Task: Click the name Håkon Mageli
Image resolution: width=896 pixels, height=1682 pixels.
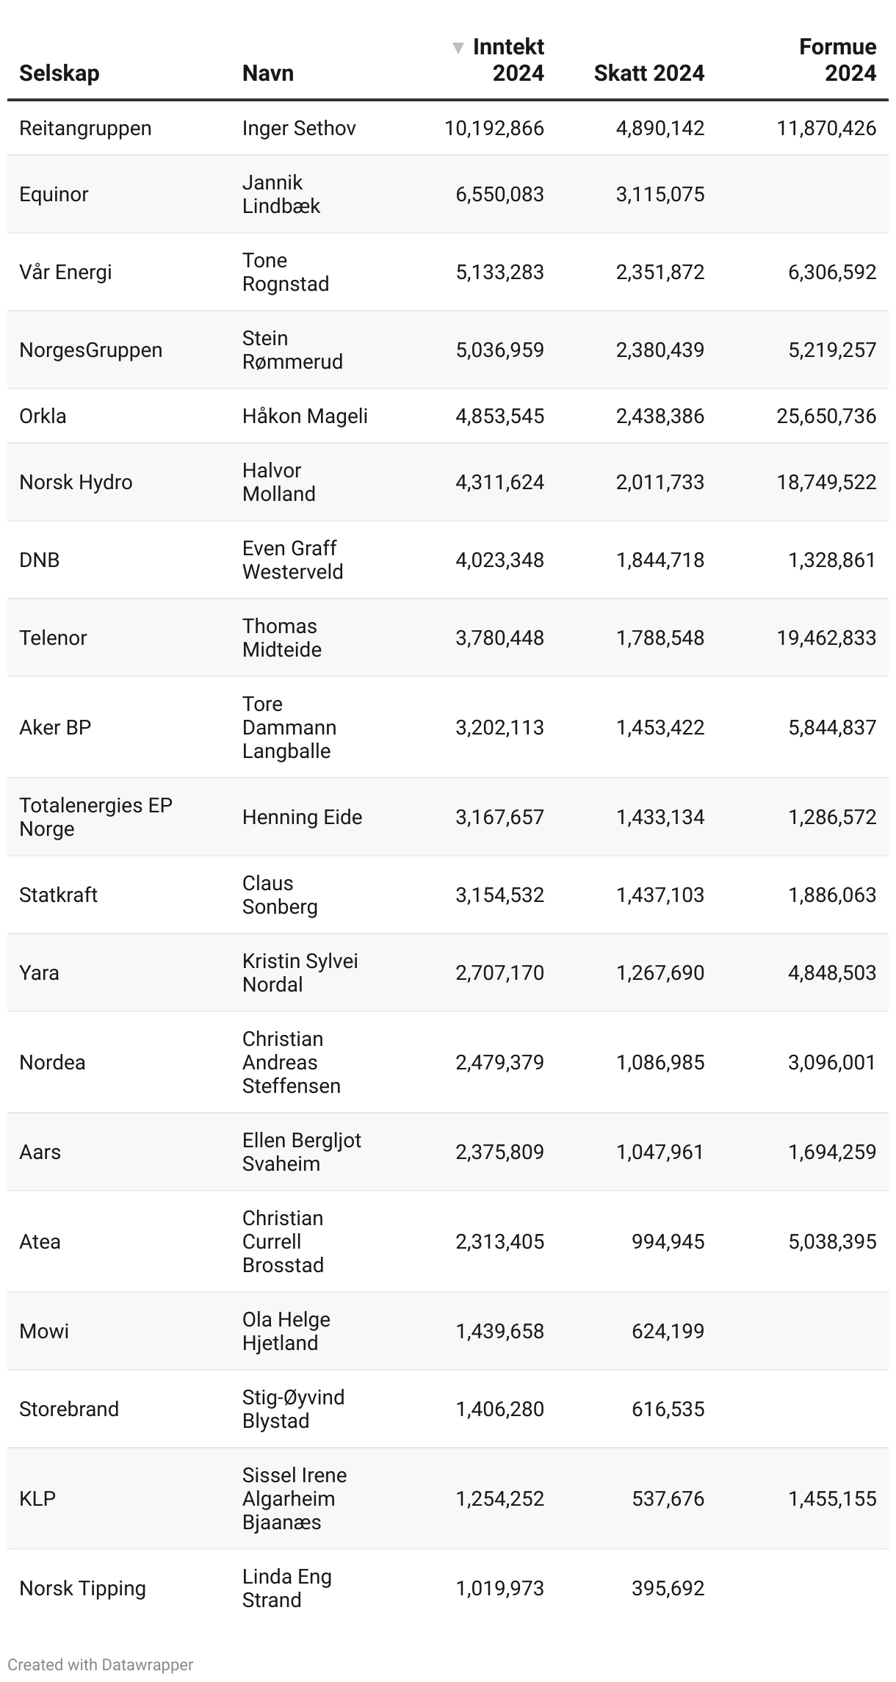Action: tap(305, 416)
